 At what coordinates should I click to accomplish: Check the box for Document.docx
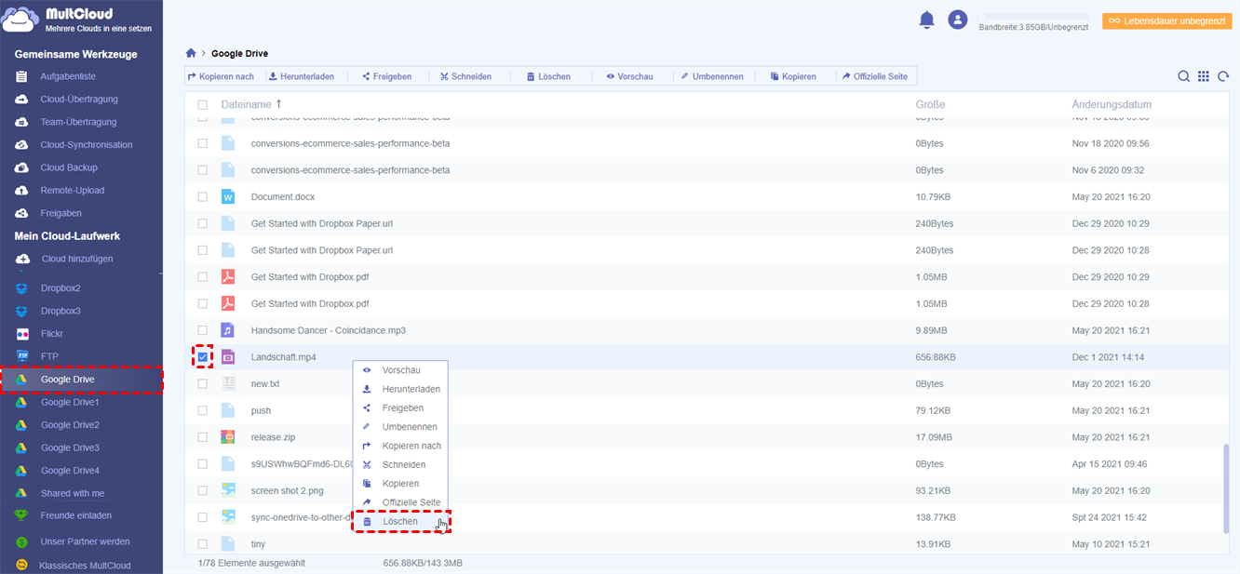click(x=203, y=197)
